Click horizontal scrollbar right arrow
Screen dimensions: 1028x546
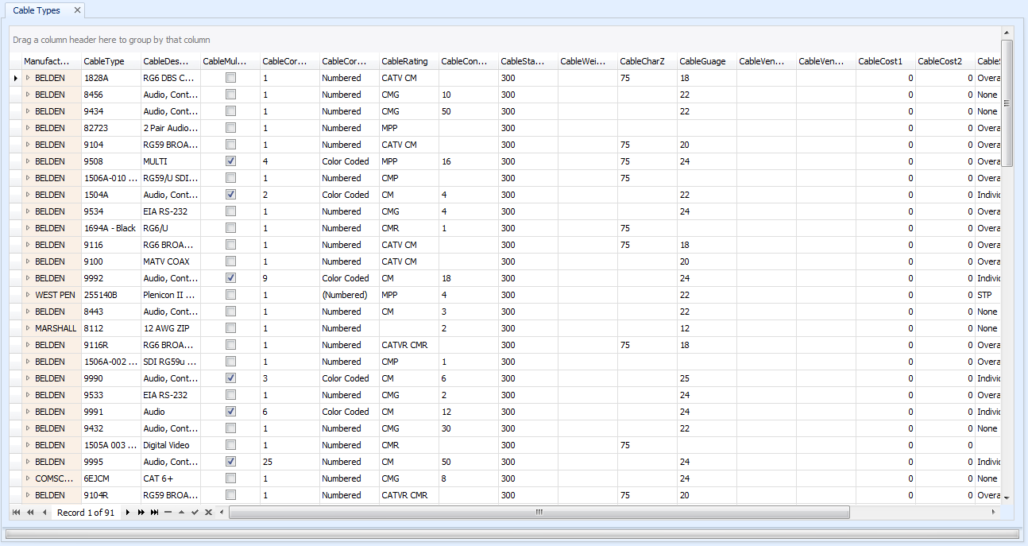[994, 513]
